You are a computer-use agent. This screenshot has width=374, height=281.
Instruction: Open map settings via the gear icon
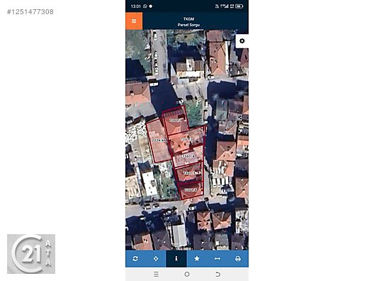point(242,41)
